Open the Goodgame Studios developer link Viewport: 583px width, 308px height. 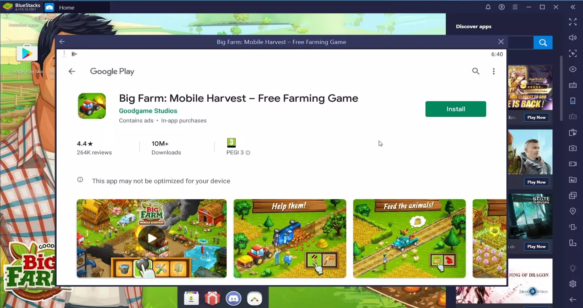point(148,111)
